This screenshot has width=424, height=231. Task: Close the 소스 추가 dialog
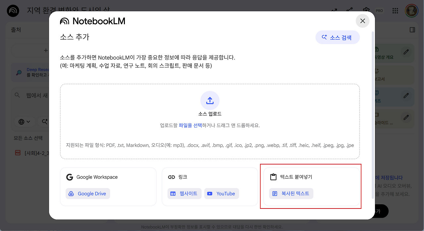coord(363,21)
